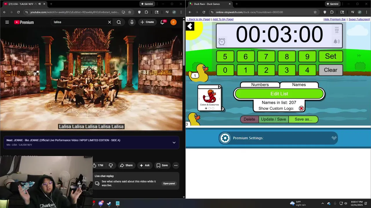Clear the lalisa search text

coord(110,22)
